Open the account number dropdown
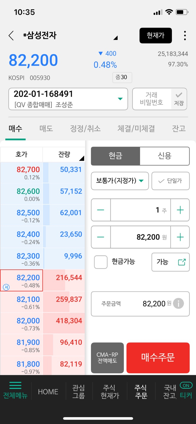 pyautogui.click(x=120, y=99)
